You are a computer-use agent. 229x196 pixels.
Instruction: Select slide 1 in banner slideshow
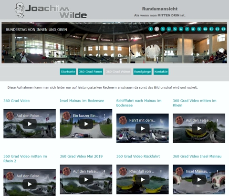point(151,29)
